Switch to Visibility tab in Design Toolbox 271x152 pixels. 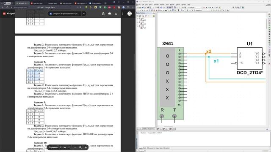click(x=145, y=129)
